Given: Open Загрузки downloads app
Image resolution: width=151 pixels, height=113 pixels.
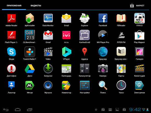Looking at the screenshot, I should pos(48,69).
